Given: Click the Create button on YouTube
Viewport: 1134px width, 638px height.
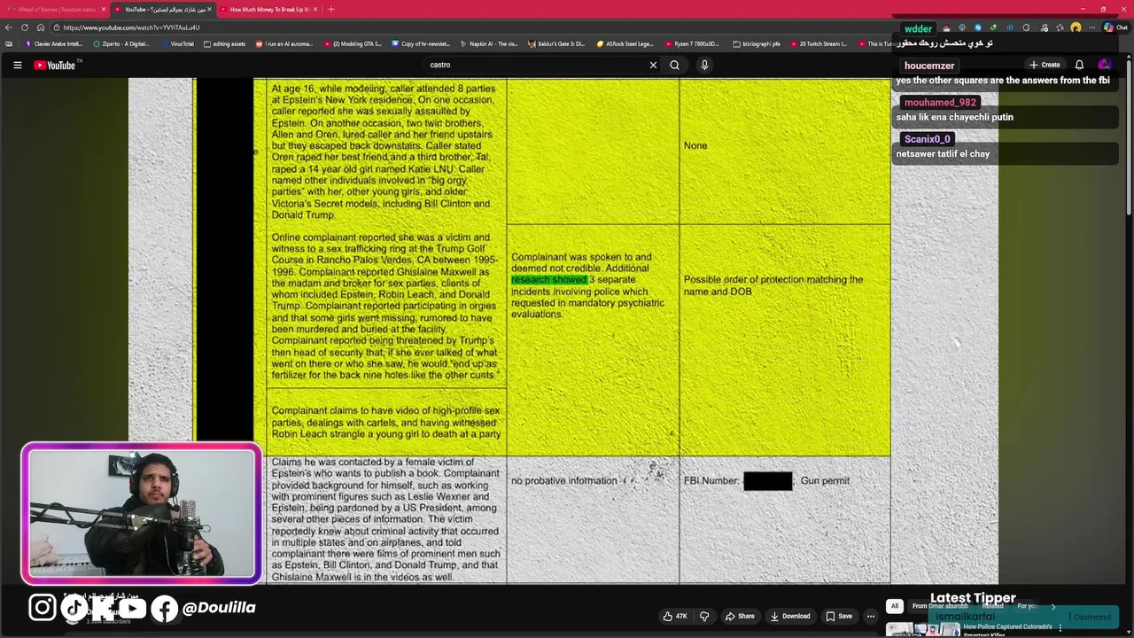Looking at the screenshot, I should point(1045,65).
